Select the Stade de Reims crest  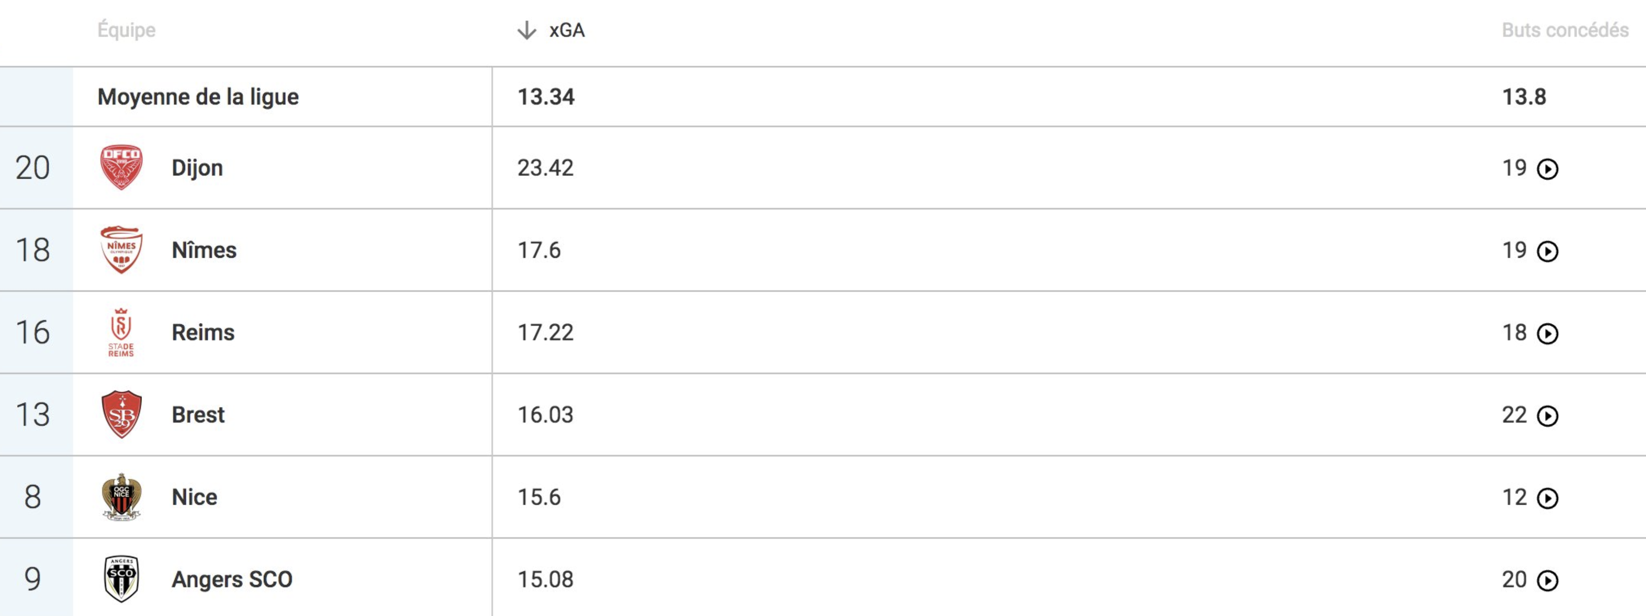[x=121, y=332]
